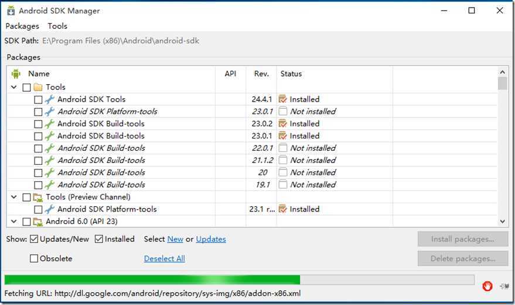
Task: Click wrench icon of Build-tools 21.1.2 row
Action: pos(50,160)
